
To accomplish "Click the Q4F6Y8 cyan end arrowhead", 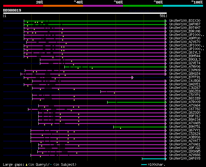I will point(166,159).
